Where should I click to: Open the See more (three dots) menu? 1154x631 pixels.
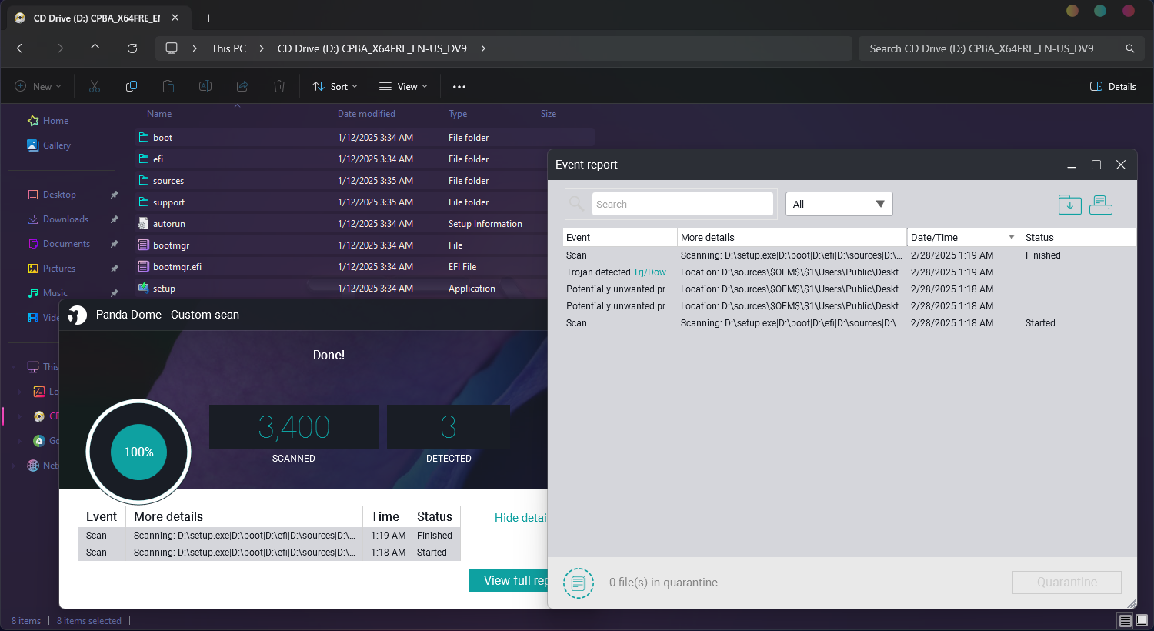coord(459,86)
